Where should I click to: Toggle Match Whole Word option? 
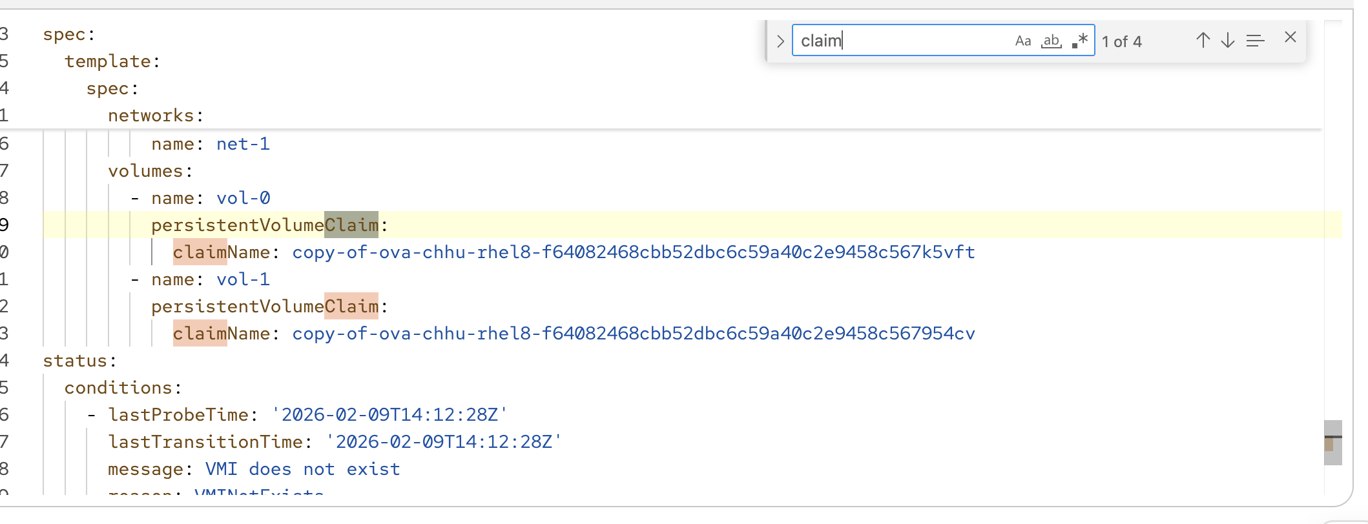(x=1051, y=41)
